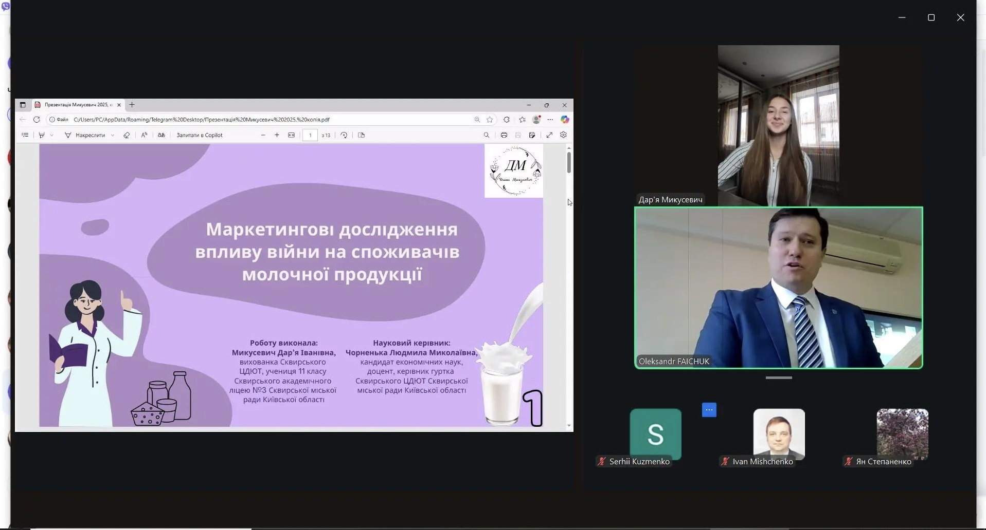Image resolution: width=986 pixels, height=530 pixels.
Task: Open a new browser tab
Action: coord(132,105)
